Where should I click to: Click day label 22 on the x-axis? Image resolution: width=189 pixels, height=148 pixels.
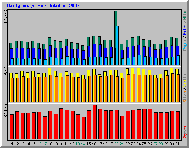pos(127,144)
